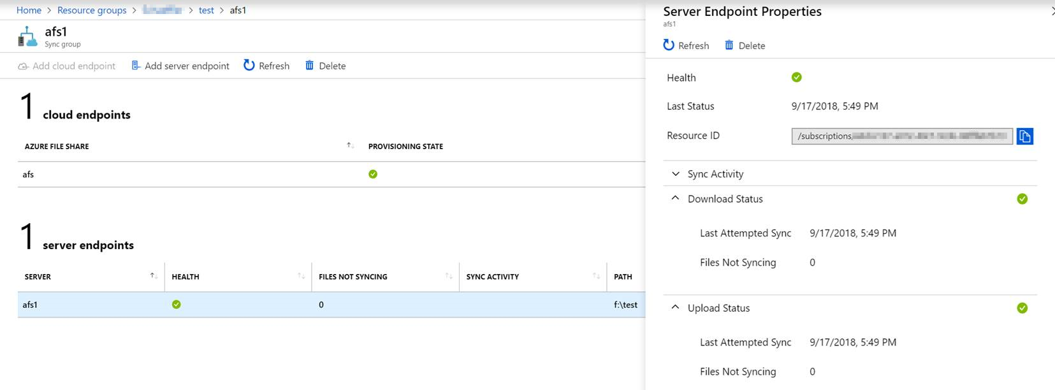Screen dimensions: 1055x390
Task: Click Last Status date value
Action: coord(835,106)
